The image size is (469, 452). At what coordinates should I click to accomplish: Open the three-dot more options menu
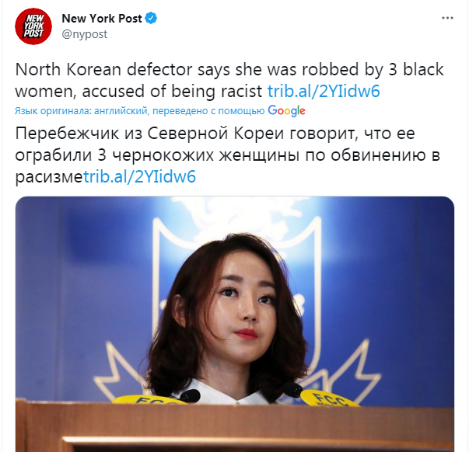(447, 18)
